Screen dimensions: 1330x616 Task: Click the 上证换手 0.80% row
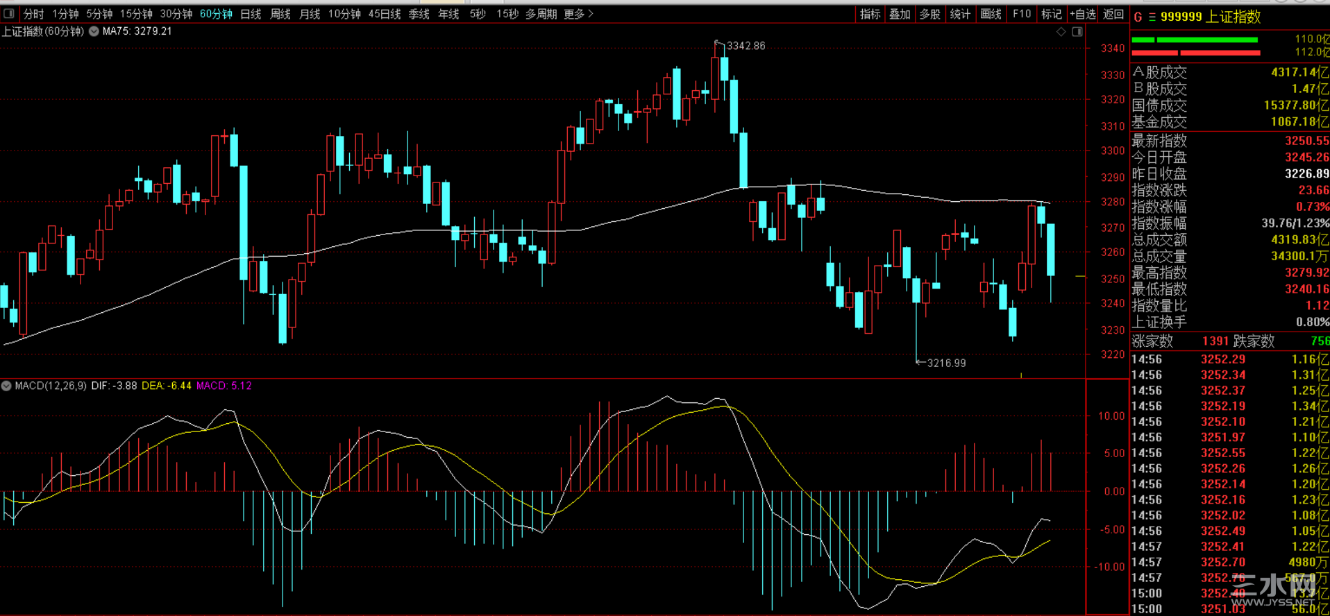[x=1230, y=323]
